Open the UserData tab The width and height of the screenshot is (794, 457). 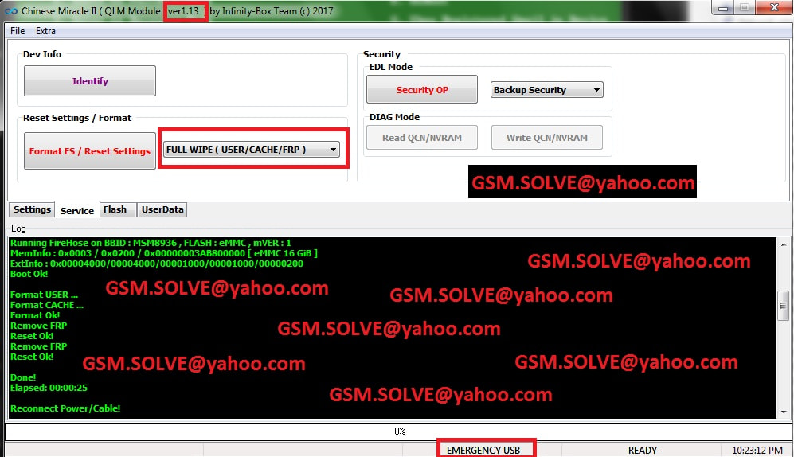[162, 210]
